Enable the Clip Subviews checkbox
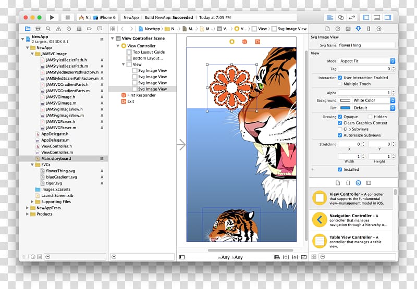 click(x=340, y=129)
